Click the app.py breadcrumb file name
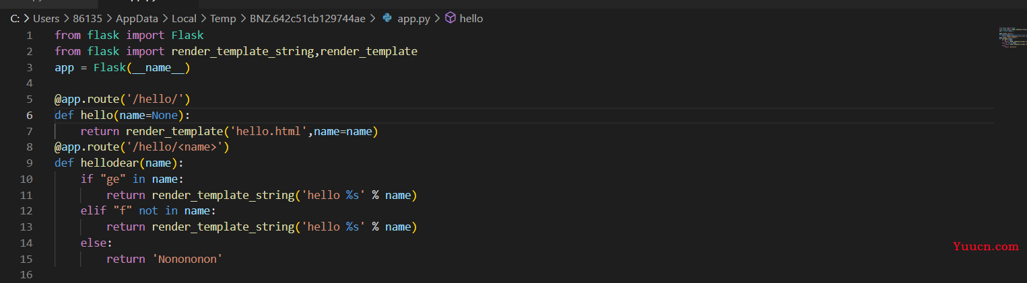1027x283 pixels. pyautogui.click(x=413, y=18)
